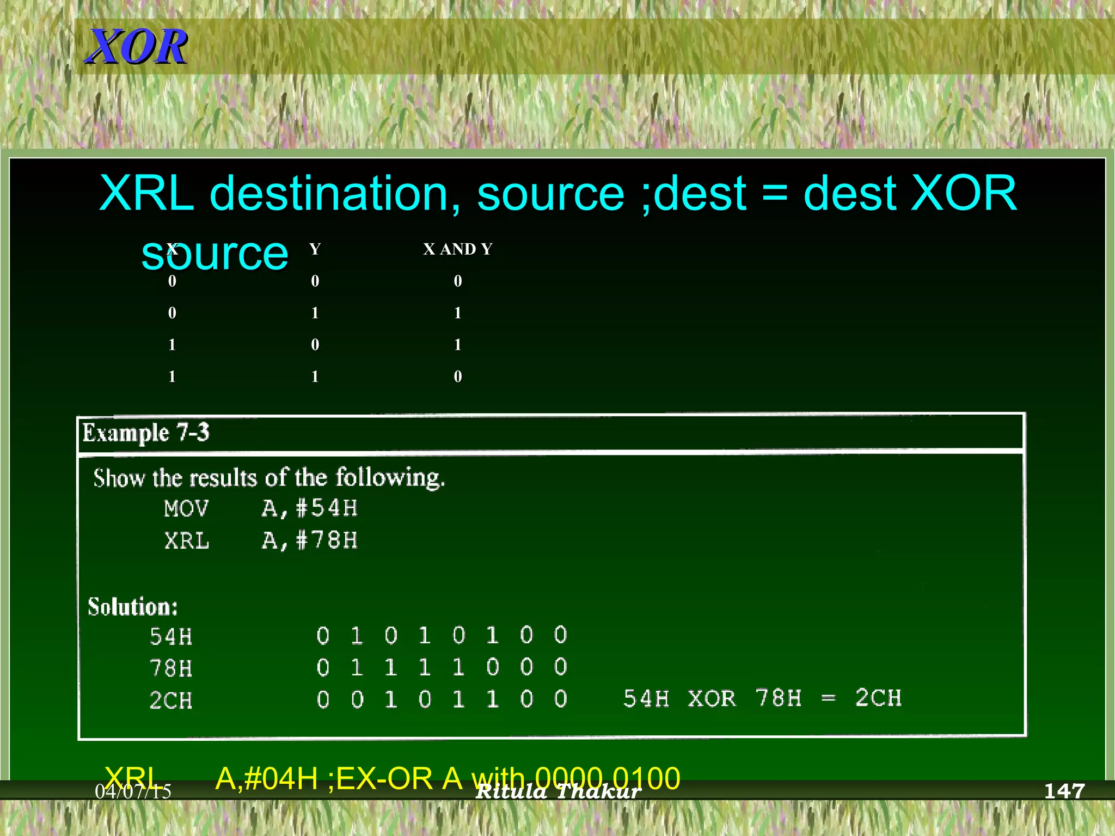Select the '54H XOR 78H = 2CH' equation
Image resolution: width=1115 pixels, height=836 pixels.
(762, 698)
